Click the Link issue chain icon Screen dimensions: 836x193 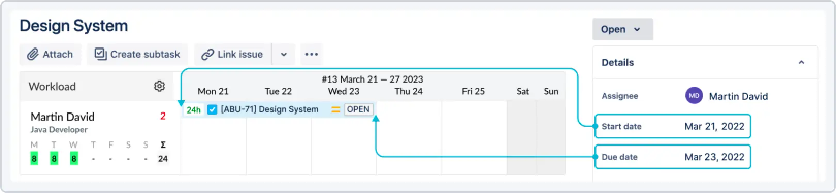point(207,54)
